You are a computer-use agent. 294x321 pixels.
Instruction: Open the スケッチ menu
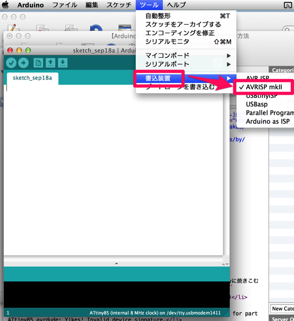(x=119, y=5)
